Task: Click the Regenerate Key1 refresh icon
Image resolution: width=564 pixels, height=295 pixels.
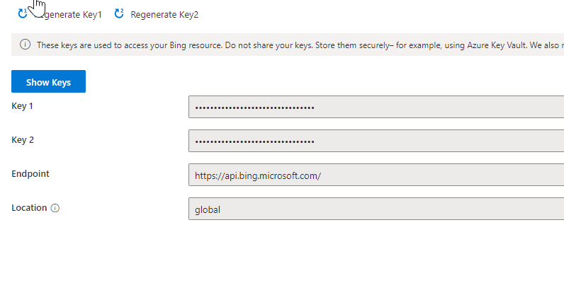Action: [23, 13]
